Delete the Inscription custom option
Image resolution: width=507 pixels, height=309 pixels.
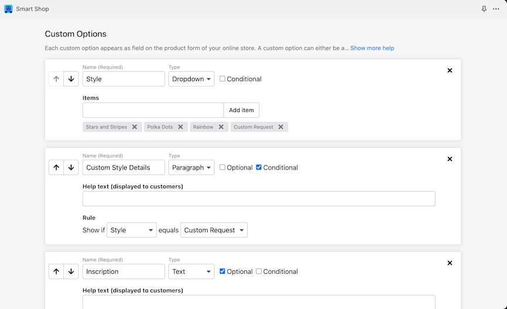449,263
